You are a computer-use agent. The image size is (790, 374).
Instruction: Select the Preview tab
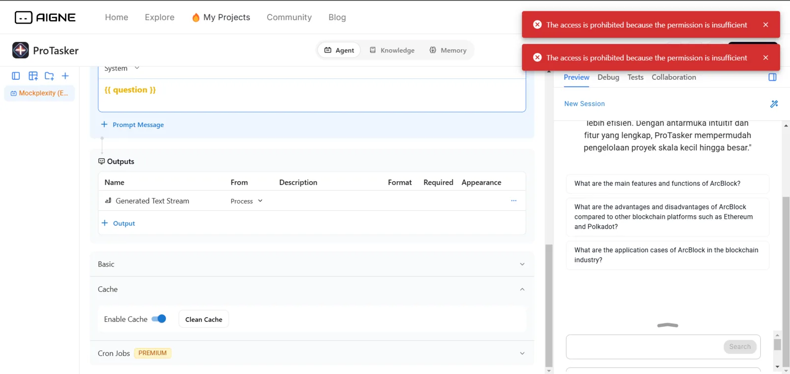(x=576, y=77)
